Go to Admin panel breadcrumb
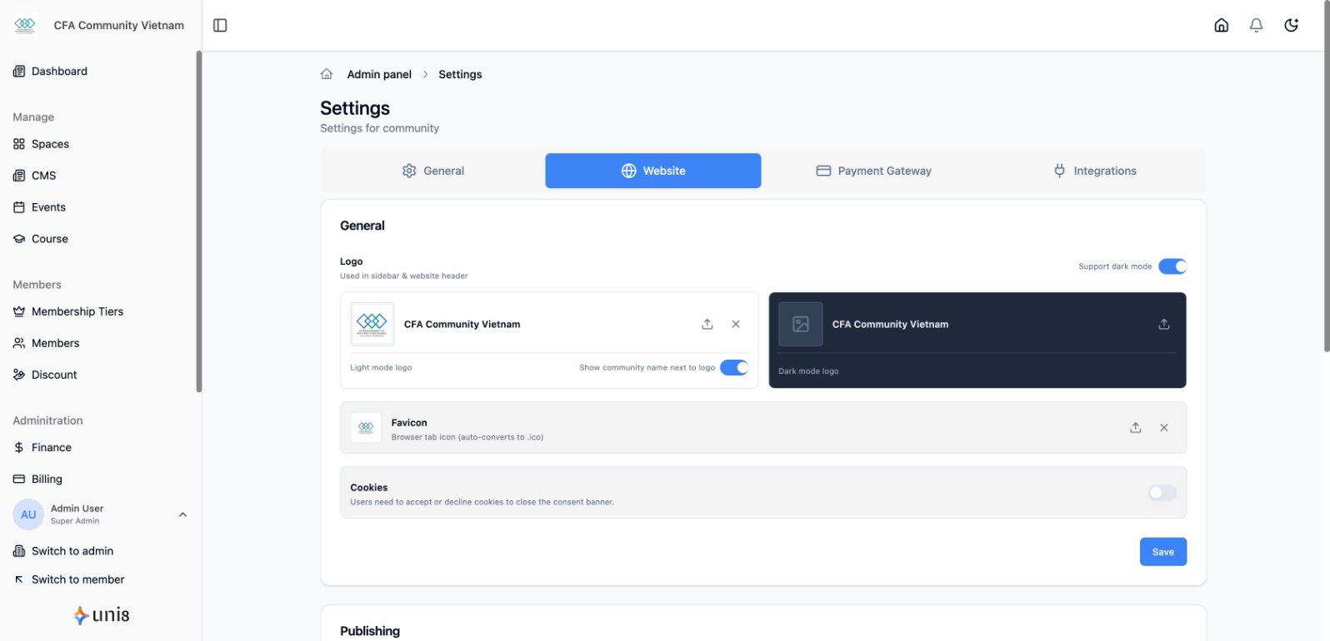The height and width of the screenshot is (641, 1330). click(379, 74)
